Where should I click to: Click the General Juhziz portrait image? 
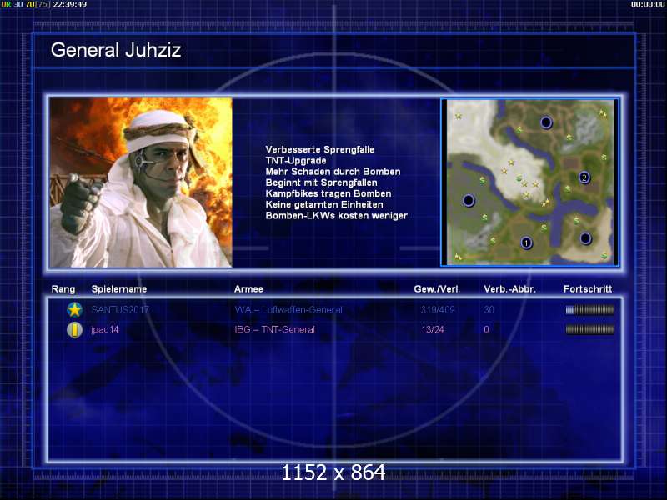coord(141,182)
